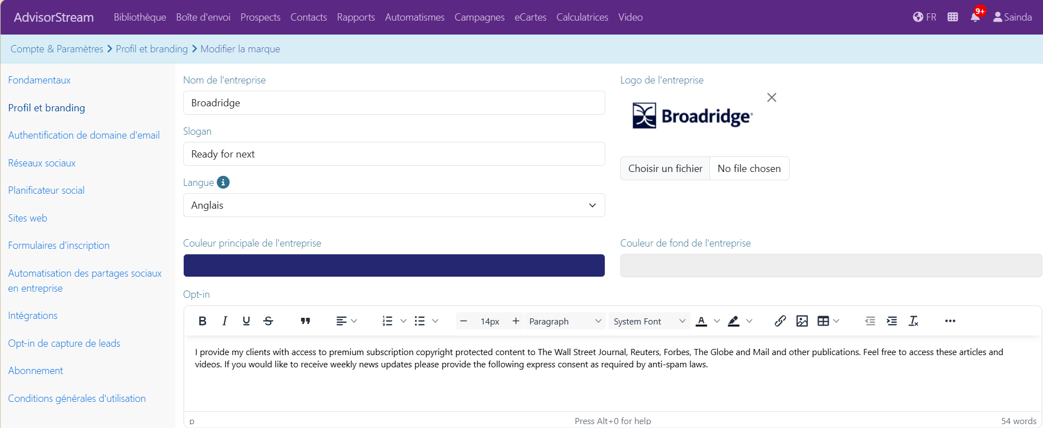1043x428 pixels.
Task: Insert a blockquote in the editor
Action: tap(305, 321)
